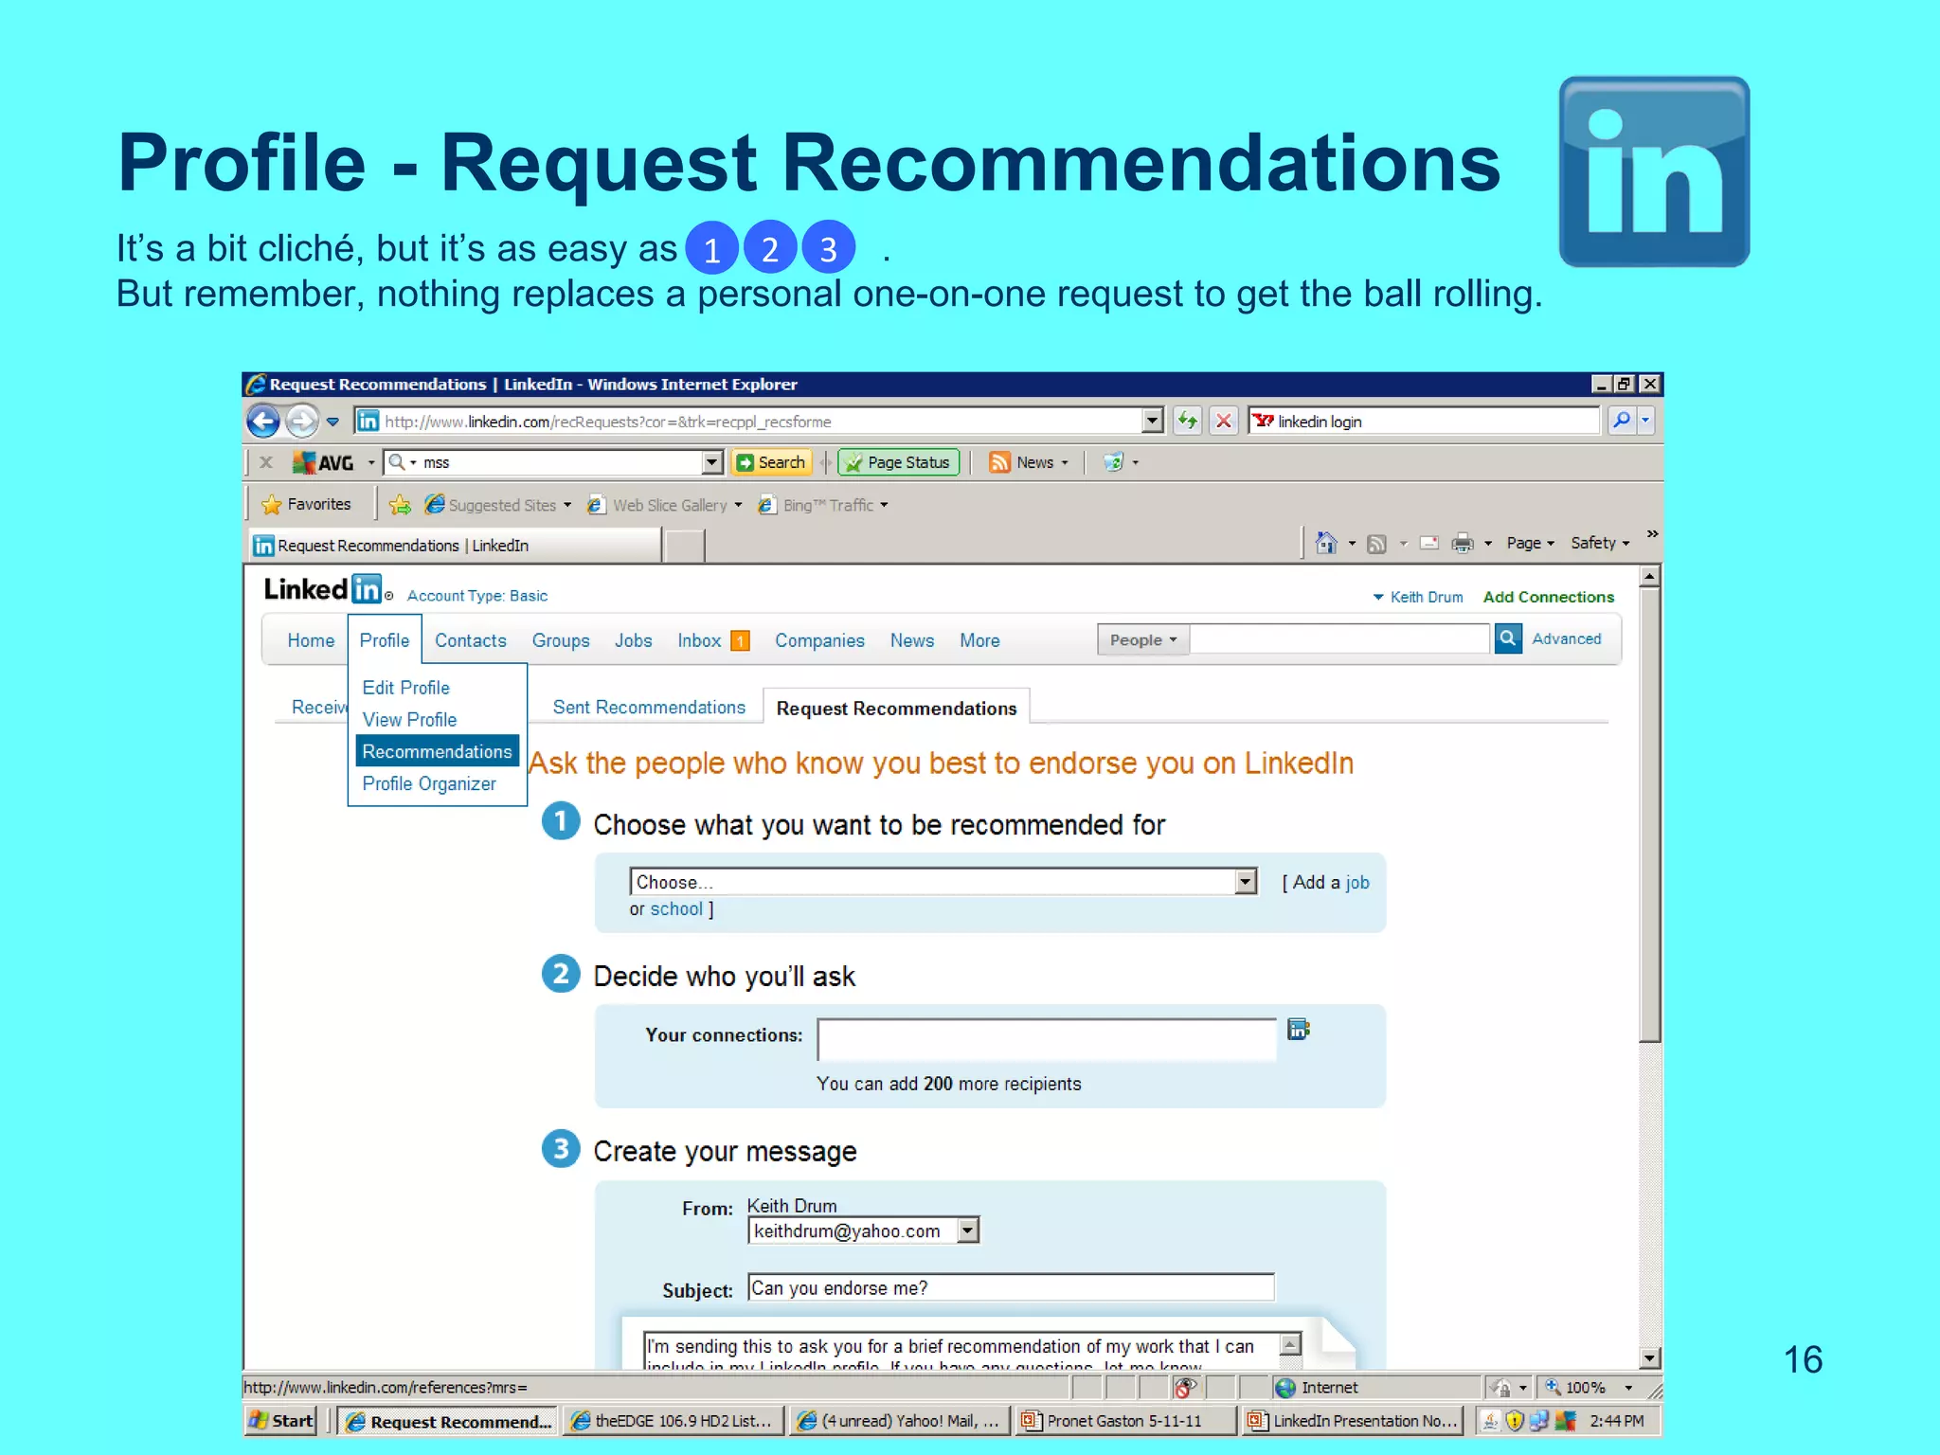The height and width of the screenshot is (1455, 1940).
Task: Click the AVG Page Status button
Action: [x=898, y=462]
